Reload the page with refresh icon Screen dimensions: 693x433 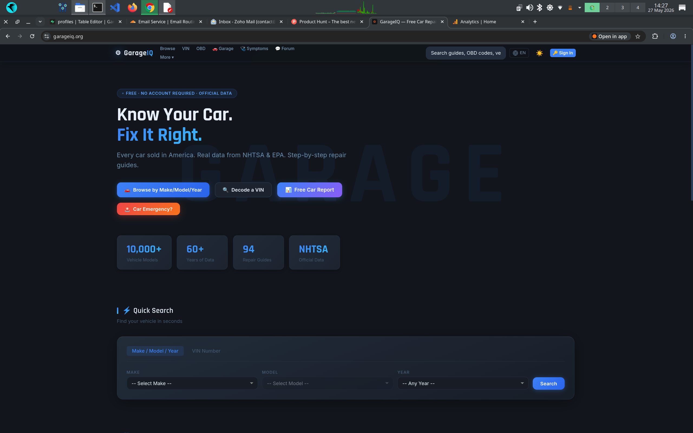[32, 36]
